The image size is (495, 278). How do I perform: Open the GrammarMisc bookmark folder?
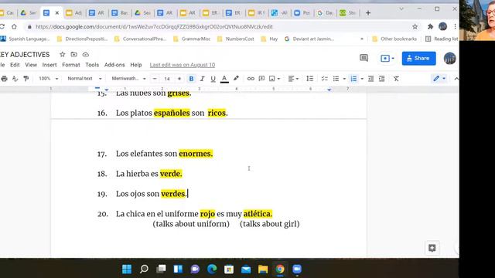[192, 39]
